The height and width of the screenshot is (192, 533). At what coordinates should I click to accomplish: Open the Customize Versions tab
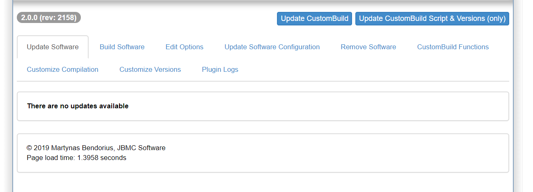point(150,69)
